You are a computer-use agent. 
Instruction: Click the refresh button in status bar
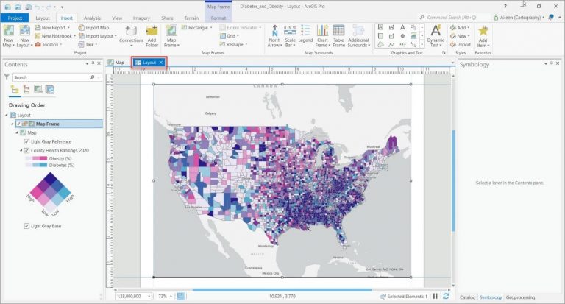446,296
